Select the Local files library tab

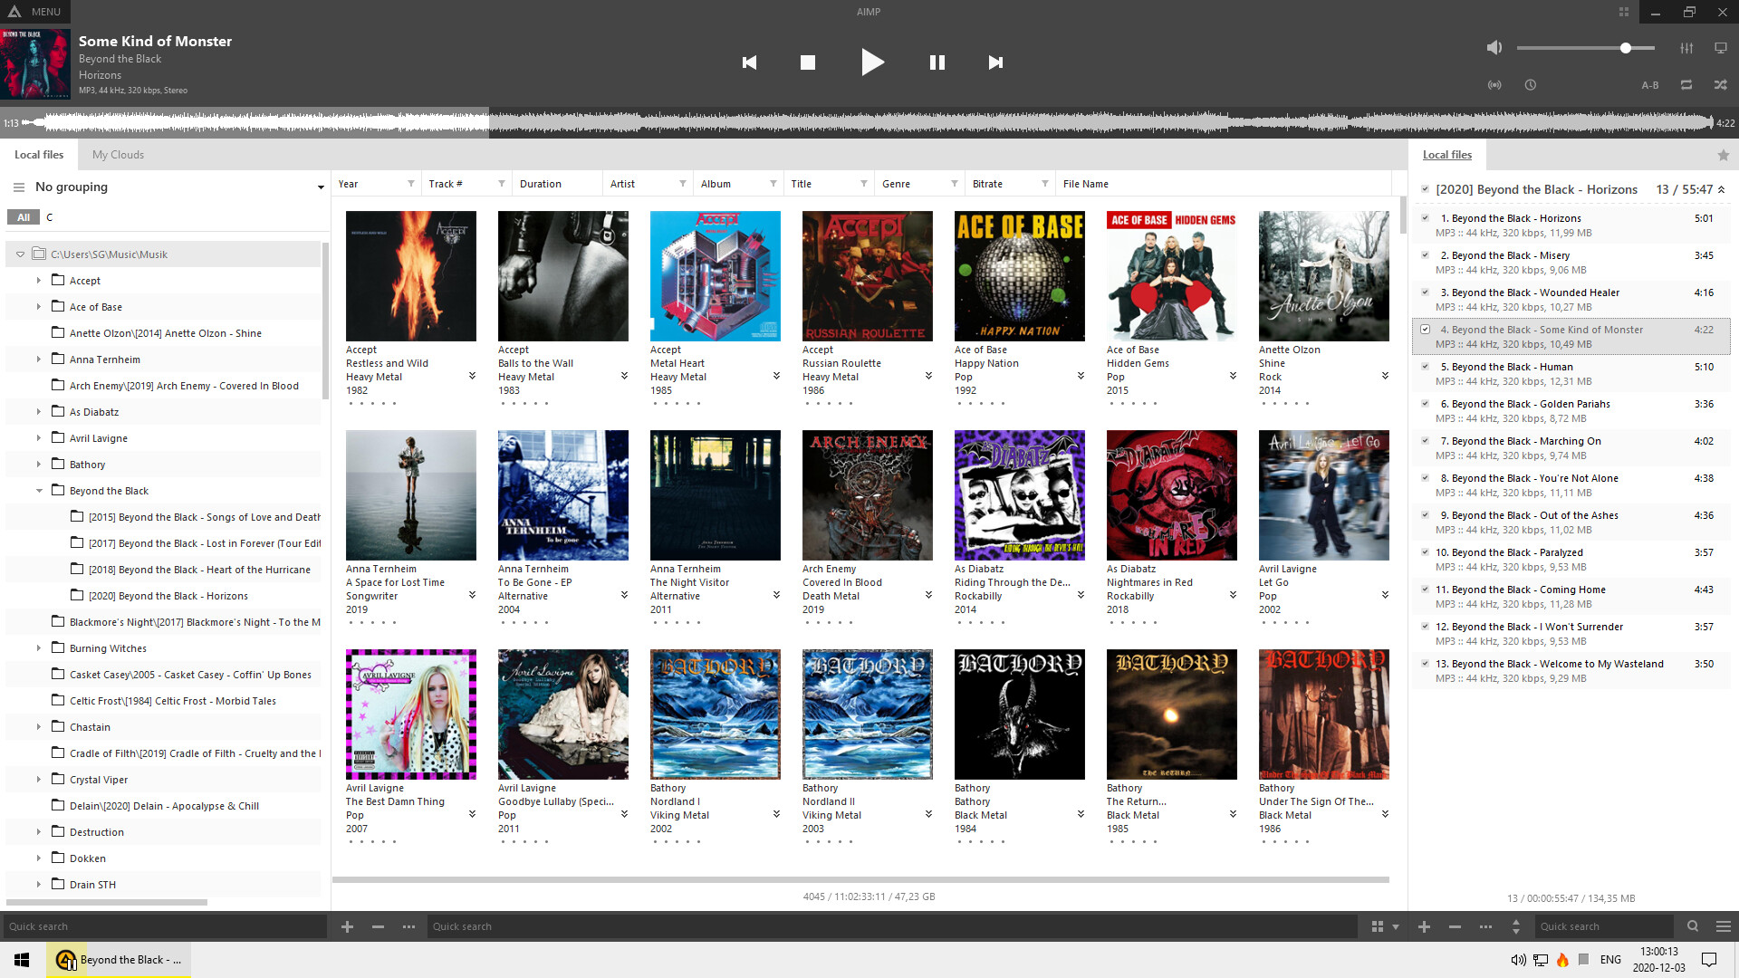pos(39,155)
